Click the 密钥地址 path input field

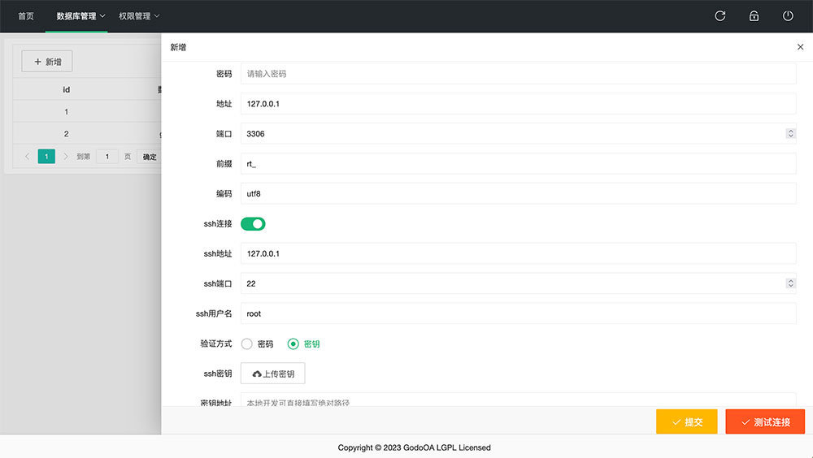click(x=518, y=400)
